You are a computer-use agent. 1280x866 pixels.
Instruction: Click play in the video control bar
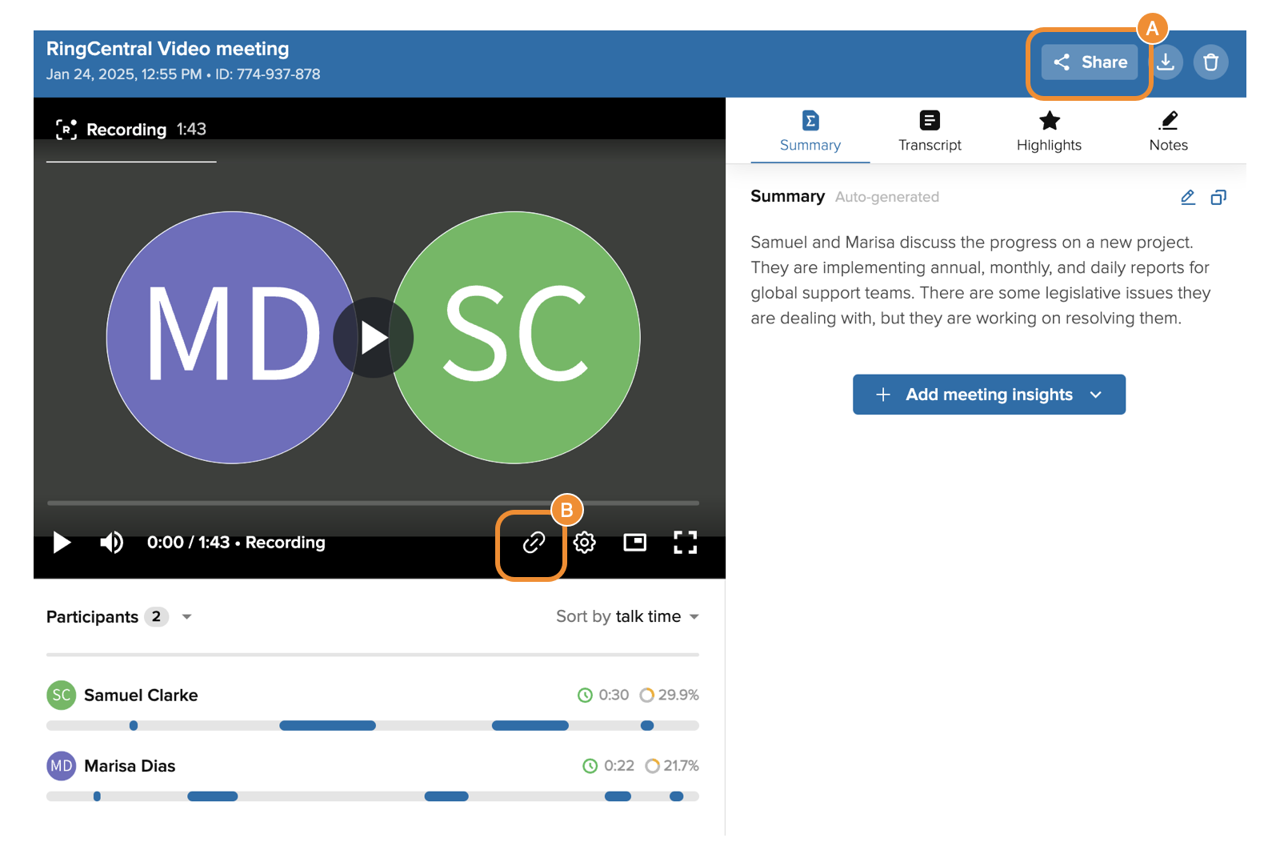[62, 543]
